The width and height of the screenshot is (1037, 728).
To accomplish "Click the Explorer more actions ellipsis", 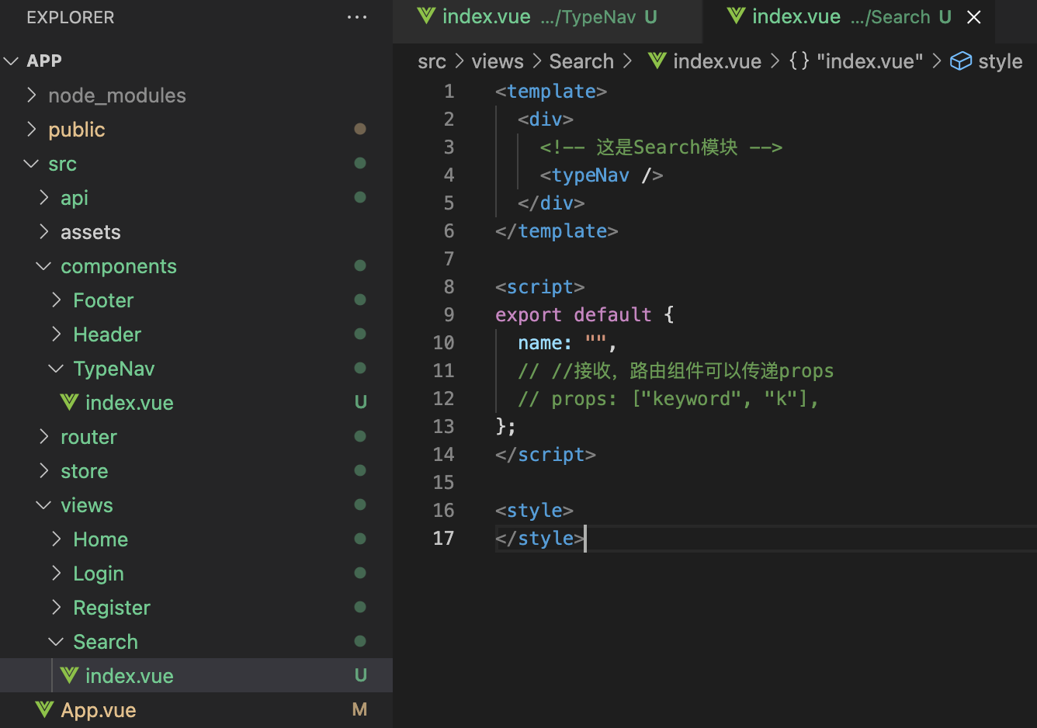I will (x=357, y=17).
